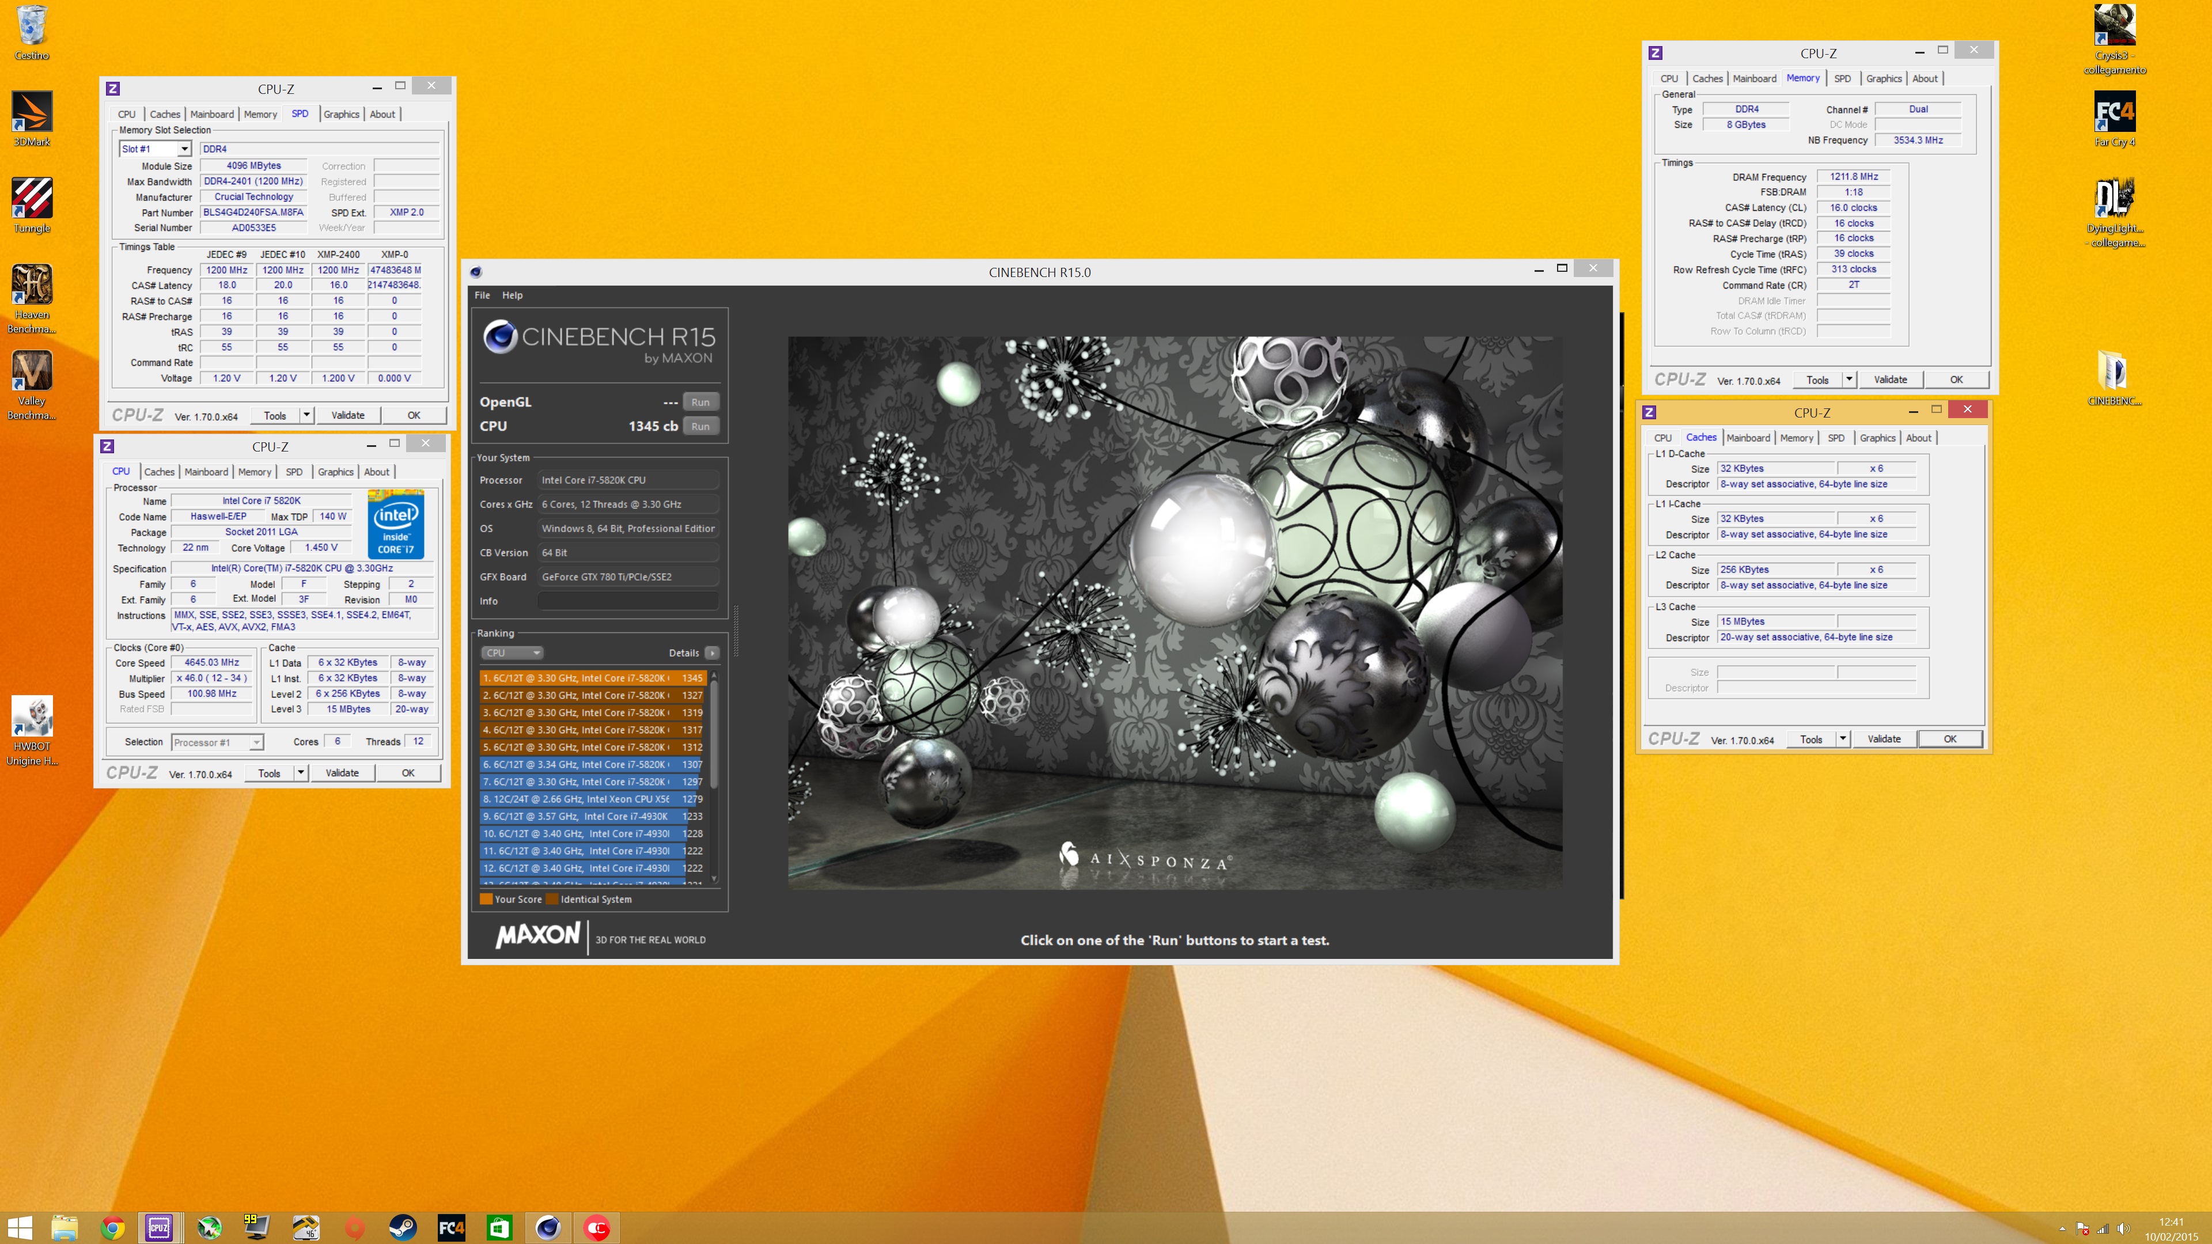Viewport: 2212px width, 1244px height.
Task: Open the network signal tray icon
Action: click(x=2103, y=1228)
